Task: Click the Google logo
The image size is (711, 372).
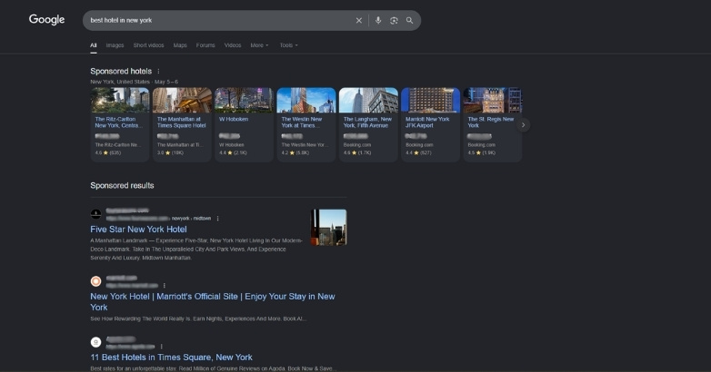Action: tap(46, 19)
